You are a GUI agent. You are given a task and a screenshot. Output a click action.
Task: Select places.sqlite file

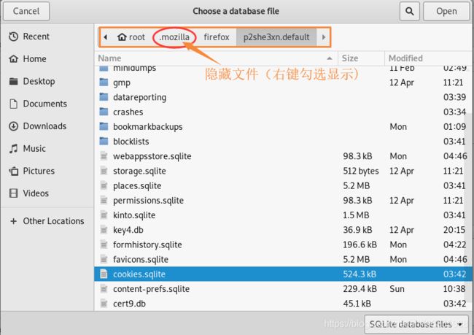[281, 185]
